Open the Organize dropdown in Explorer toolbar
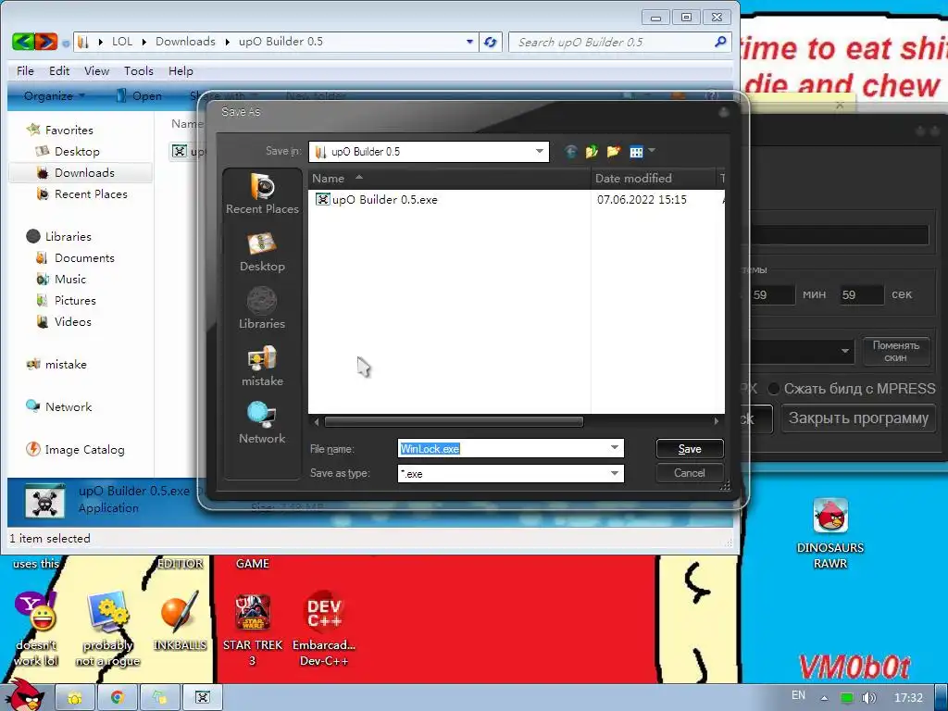948x711 pixels. [x=55, y=95]
